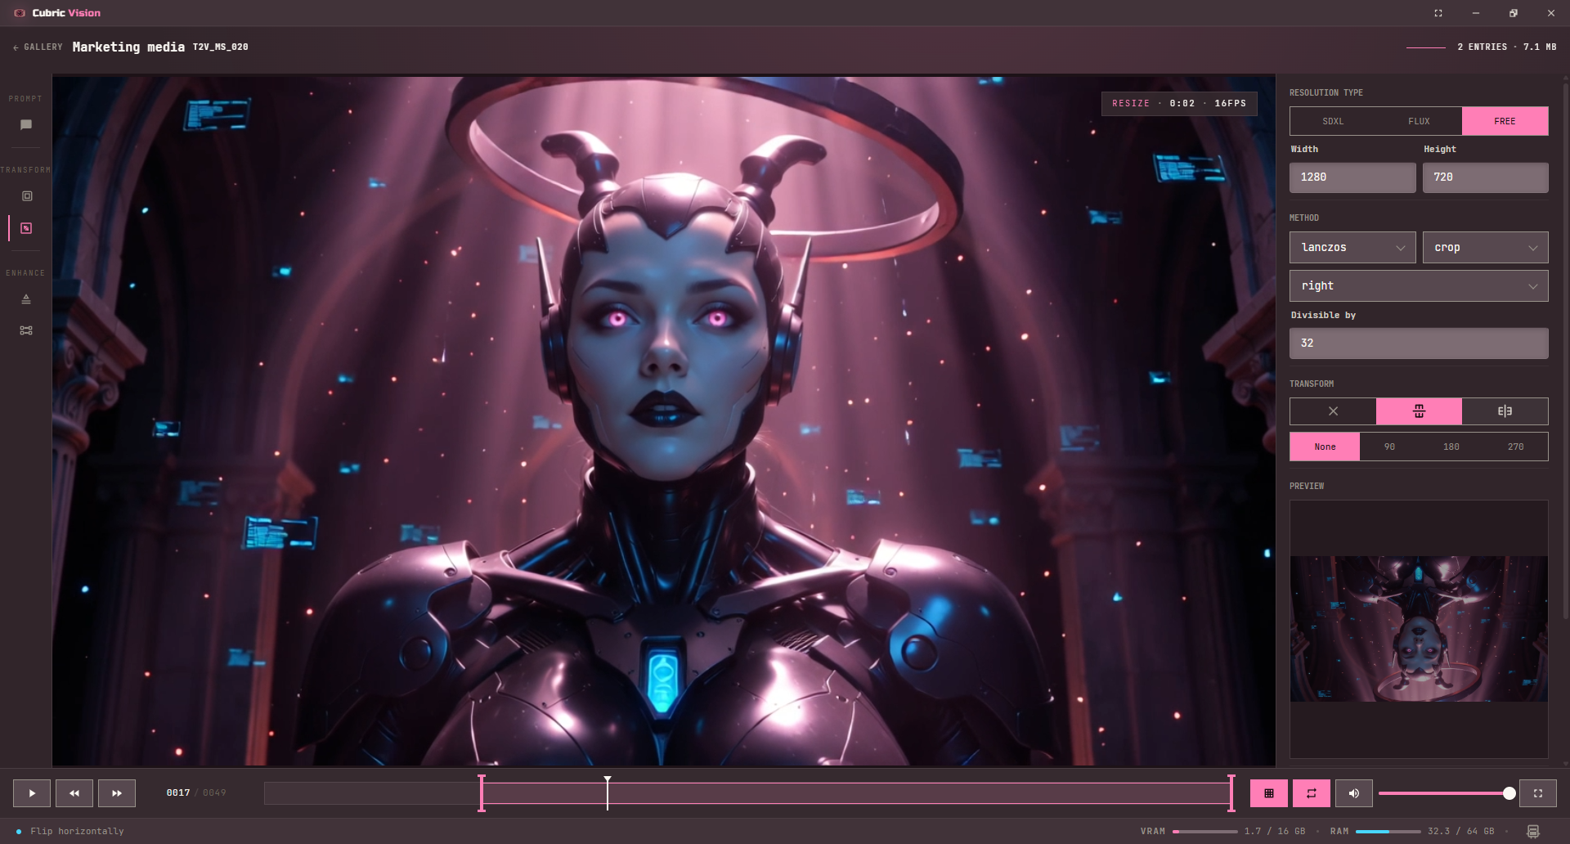The width and height of the screenshot is (1570, 844).
Task: Toggle the frame grid view button
Action: tap(1269, 793)
